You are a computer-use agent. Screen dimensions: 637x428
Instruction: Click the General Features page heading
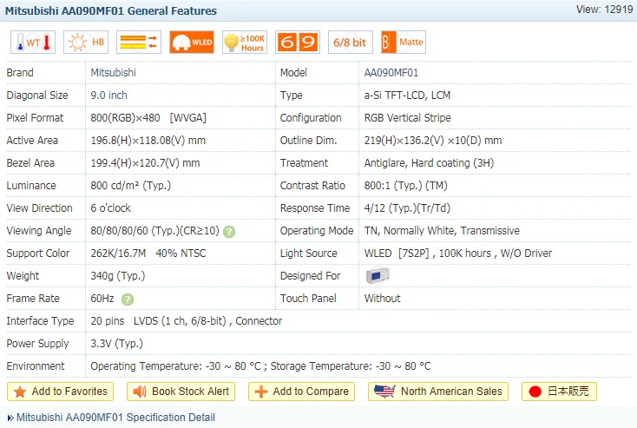pos(110,11)
